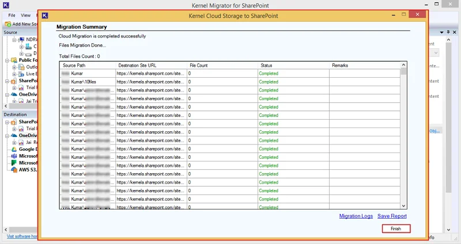Select Public Folder icon in Source tree
Viewport: 461px width, 244px height.
tap(14, 60)
